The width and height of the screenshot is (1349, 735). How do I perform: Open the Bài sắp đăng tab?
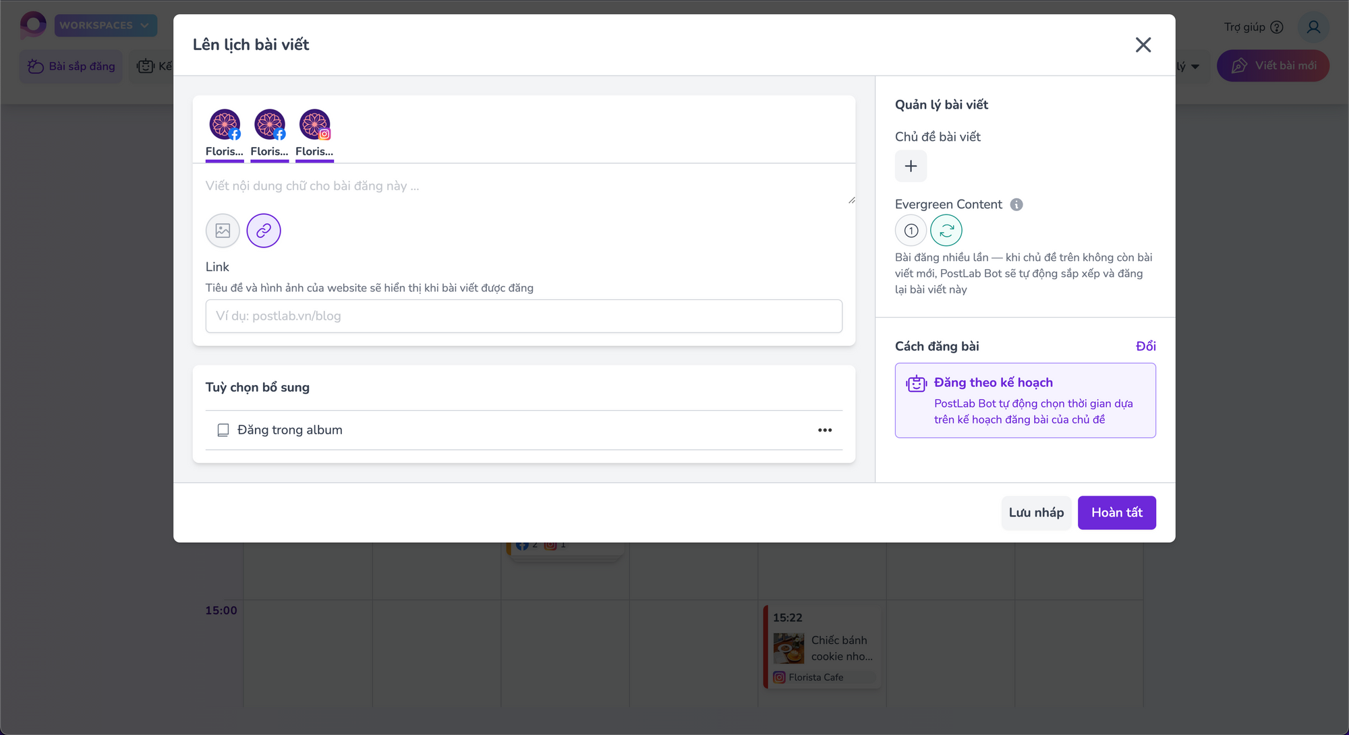click(71, 66)
